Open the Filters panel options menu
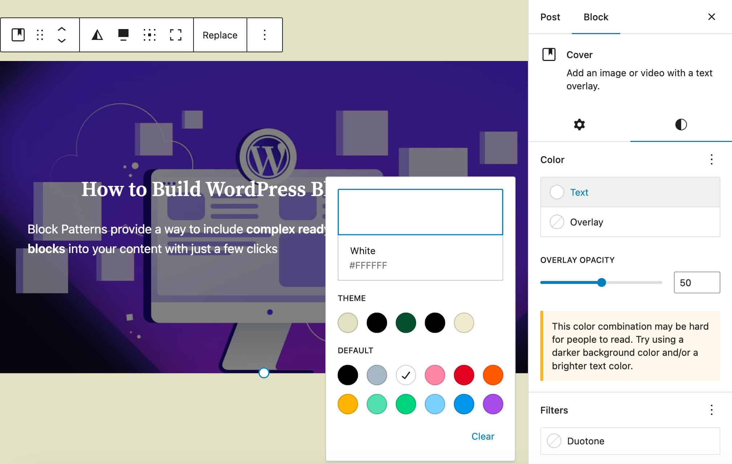 click(x=711, y=410)
